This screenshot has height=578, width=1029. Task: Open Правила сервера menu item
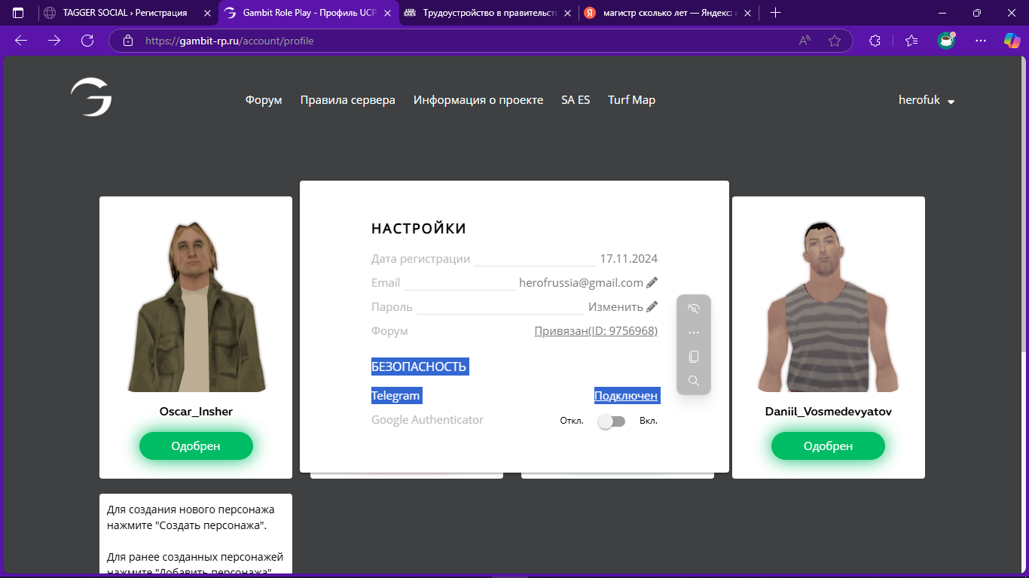click(347, 100)
